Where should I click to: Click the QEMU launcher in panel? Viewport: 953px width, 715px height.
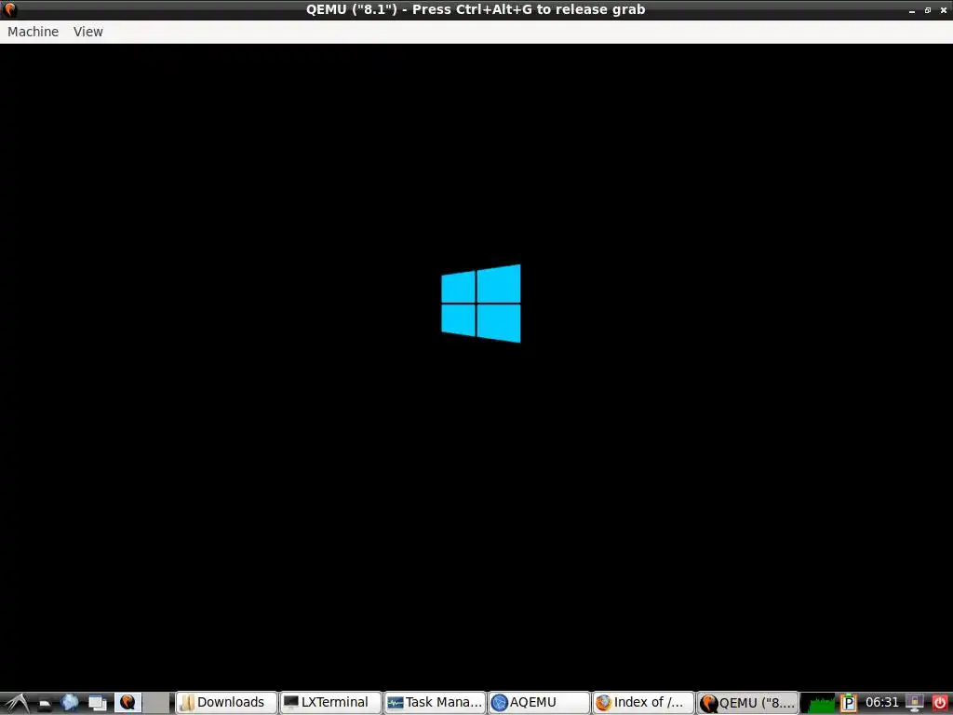point(128,702)
